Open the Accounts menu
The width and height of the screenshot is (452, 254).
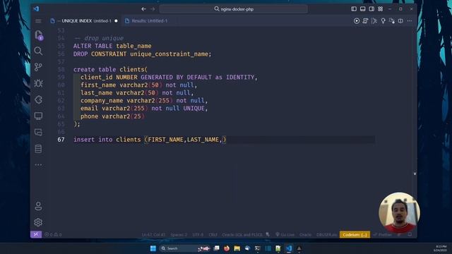click(38, 206)
